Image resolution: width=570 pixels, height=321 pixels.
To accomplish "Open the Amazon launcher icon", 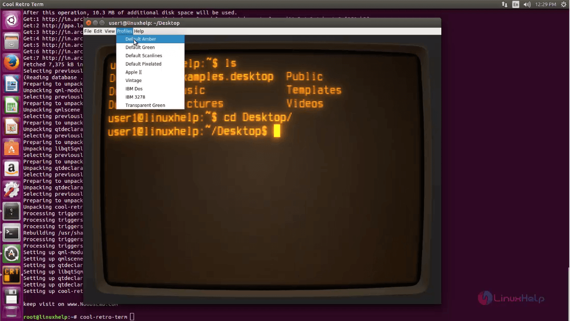I will tap(11, 169).
